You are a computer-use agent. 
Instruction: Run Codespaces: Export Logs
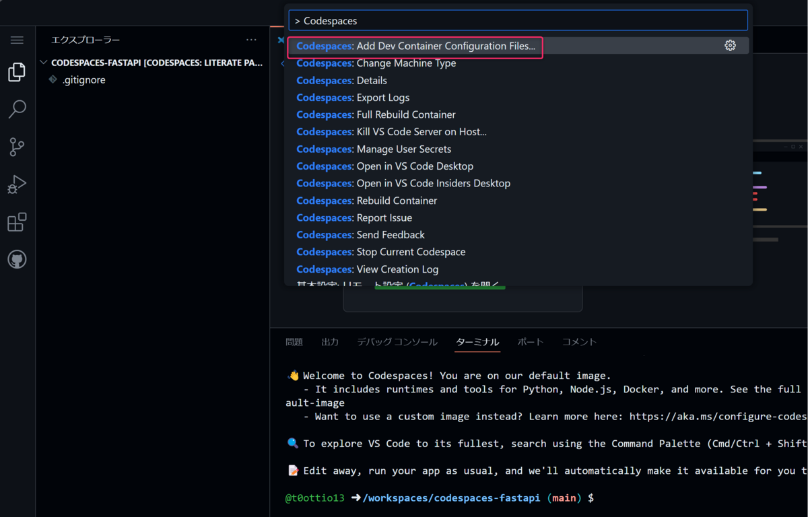click(353, 97)
